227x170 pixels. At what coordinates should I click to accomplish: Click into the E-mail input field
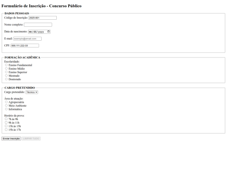point(27,39)
